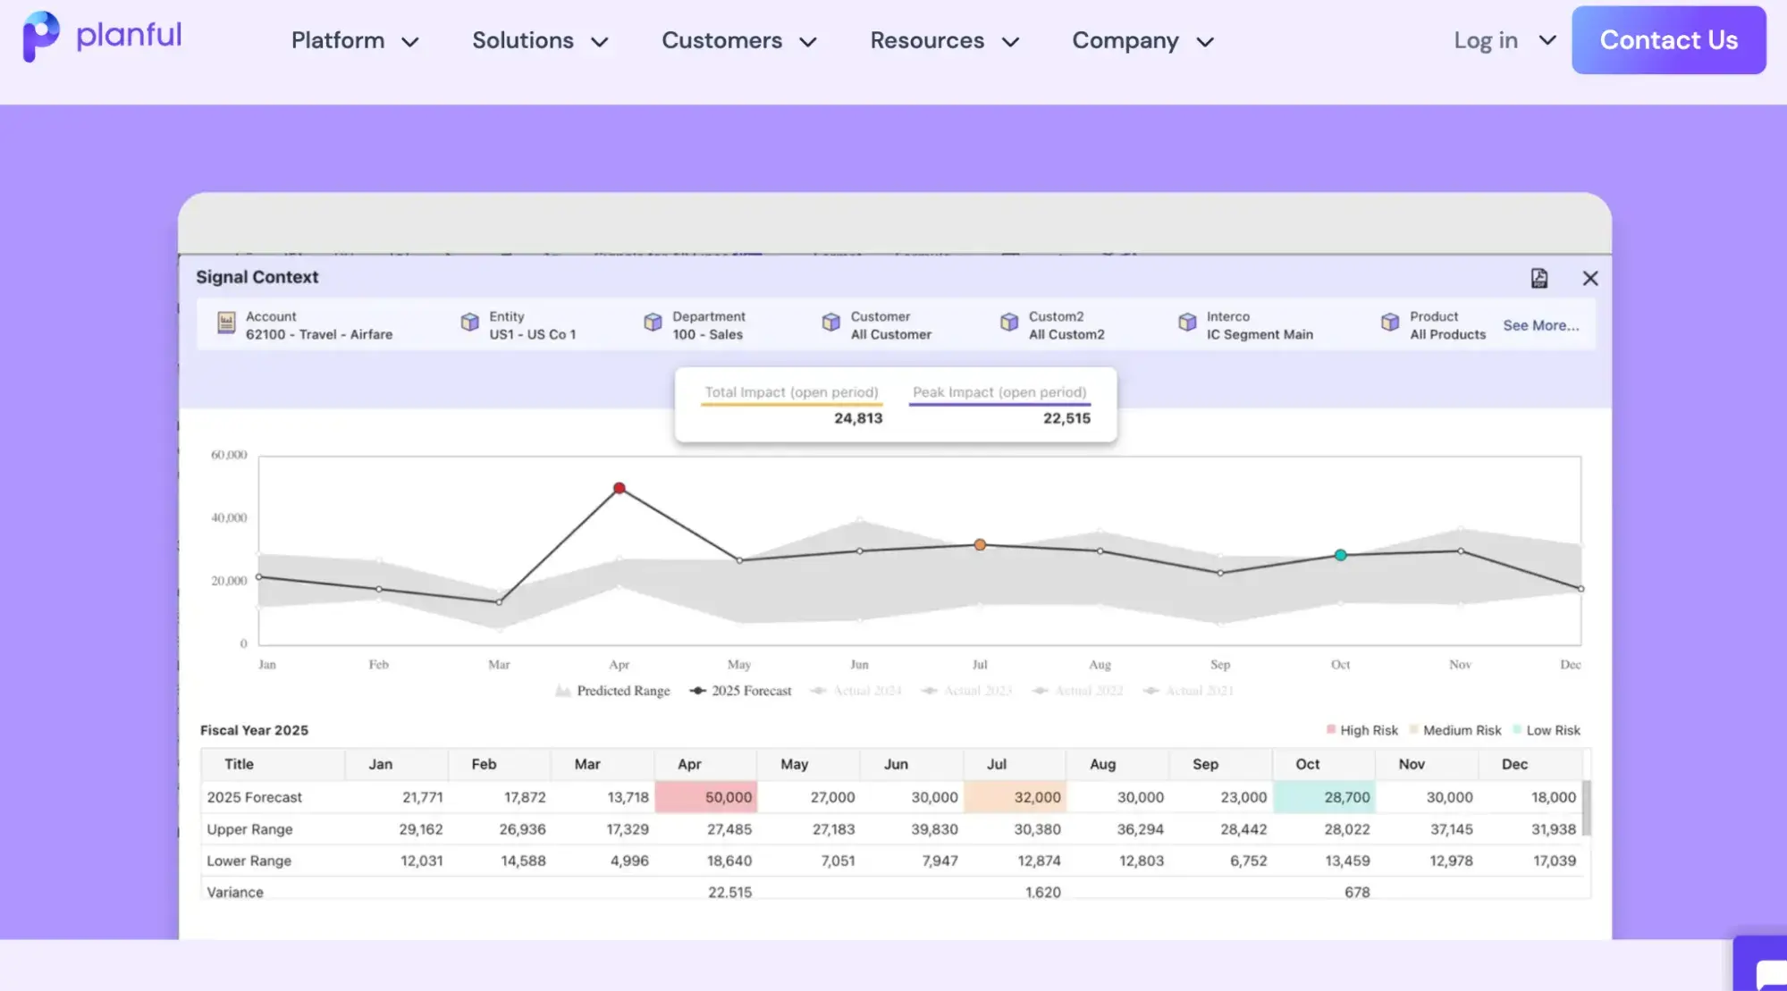The width and height of the screenshot is (1787, 991).
Task: Click the See More... link
Action: [x=1540, y=325]
